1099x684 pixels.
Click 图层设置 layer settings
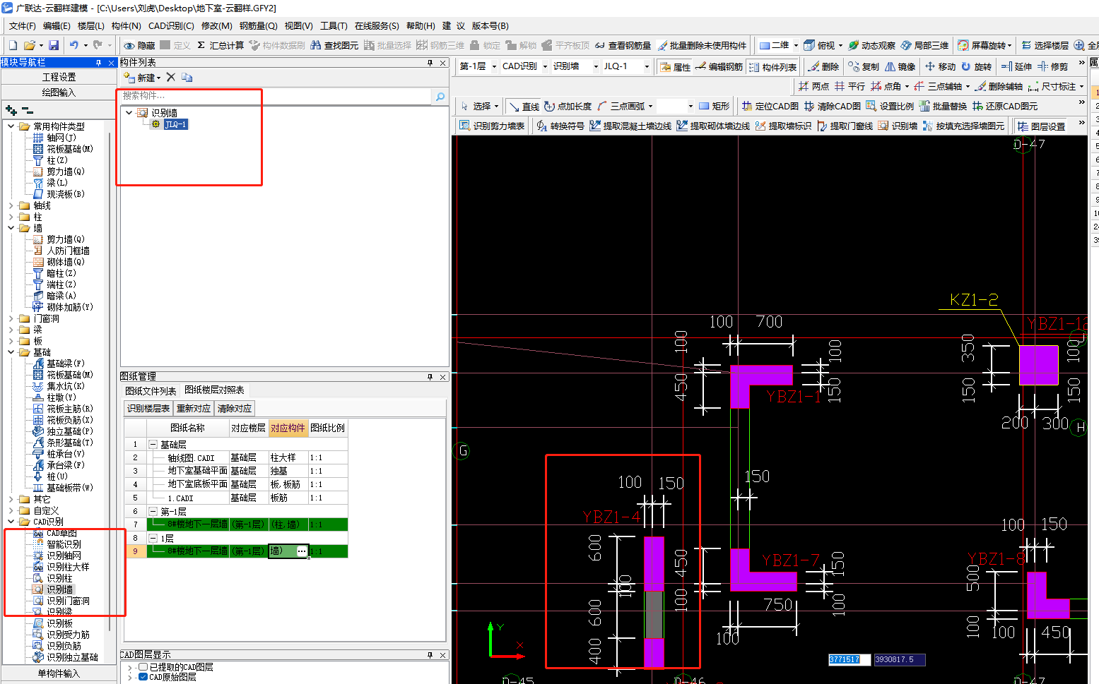1041,126
